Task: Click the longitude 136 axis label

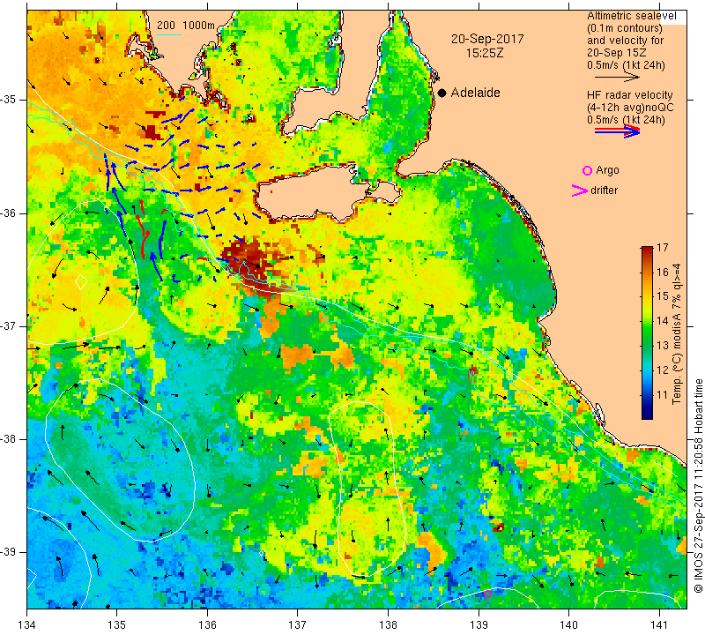Action: [208, 624]
